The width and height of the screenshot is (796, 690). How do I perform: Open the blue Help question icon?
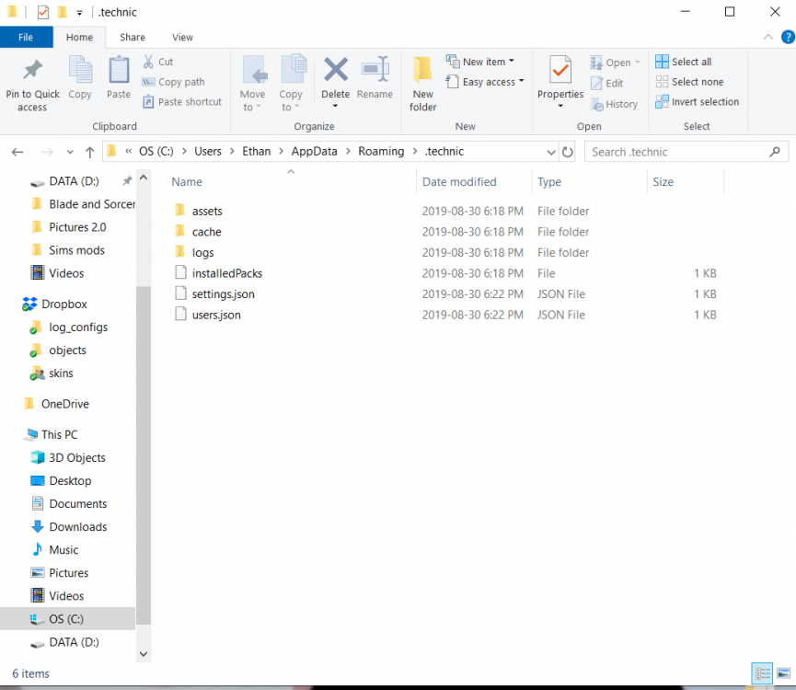788,37
